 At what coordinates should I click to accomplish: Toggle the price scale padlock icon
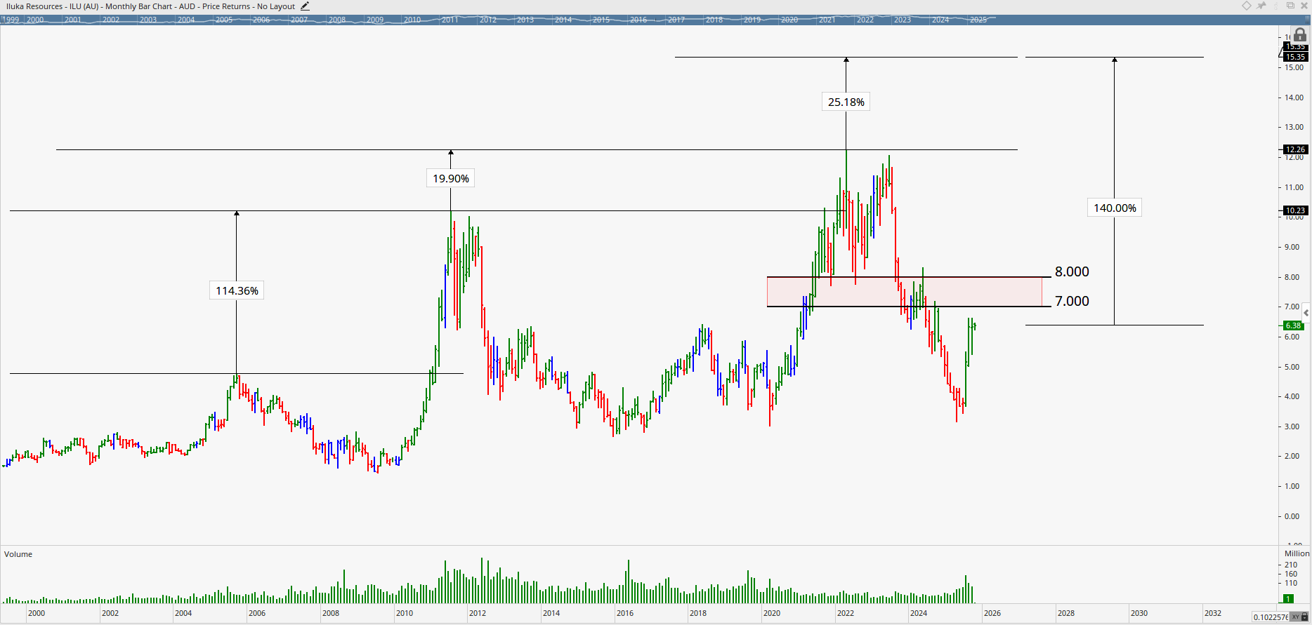(1300, 34)
